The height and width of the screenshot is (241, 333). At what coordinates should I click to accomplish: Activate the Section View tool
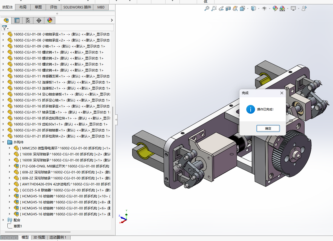pyautogui.click(x=228, y=9)
